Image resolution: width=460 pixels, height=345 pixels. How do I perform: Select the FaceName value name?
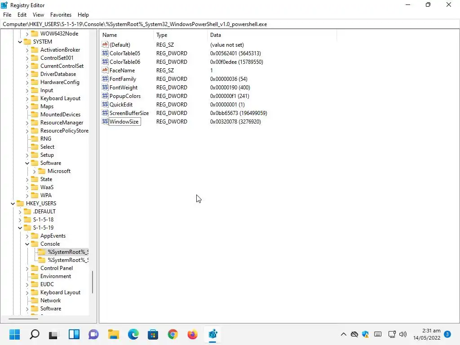pyautogui.click(x=122, y=71)
